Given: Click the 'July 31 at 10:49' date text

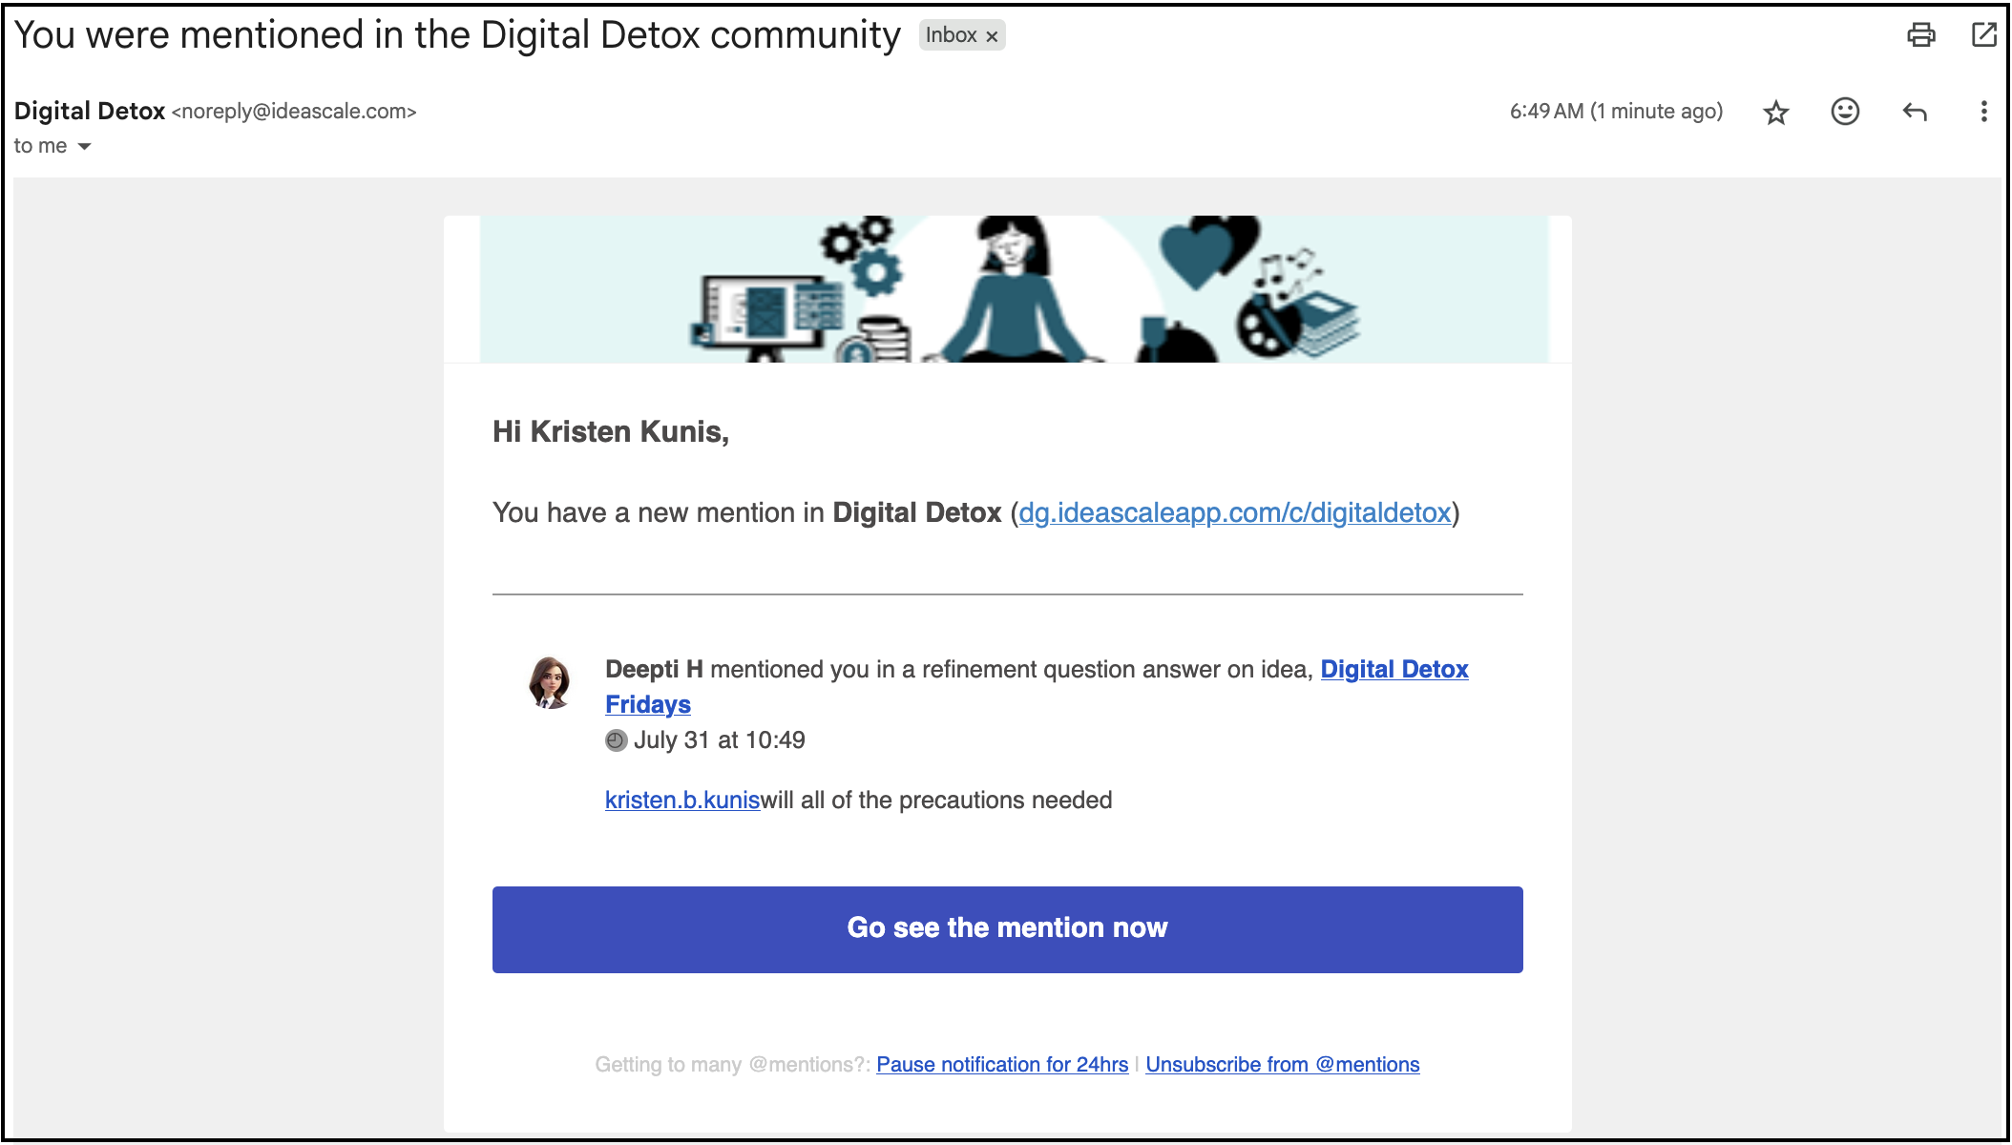Looking at the screenshot, I should point(720,739).
